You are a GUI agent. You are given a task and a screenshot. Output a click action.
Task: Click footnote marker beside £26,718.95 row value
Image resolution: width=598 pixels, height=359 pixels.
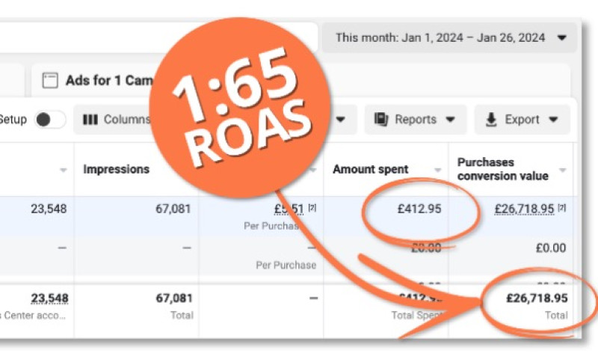point(561,209)
